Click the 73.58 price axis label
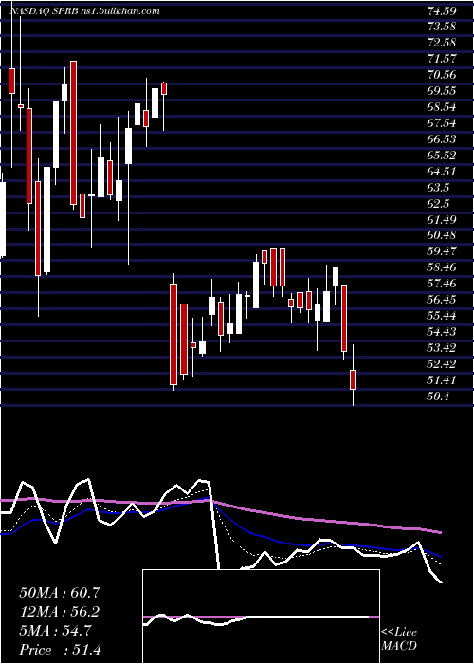Viewport: 474px width, 664px height. 442,27
